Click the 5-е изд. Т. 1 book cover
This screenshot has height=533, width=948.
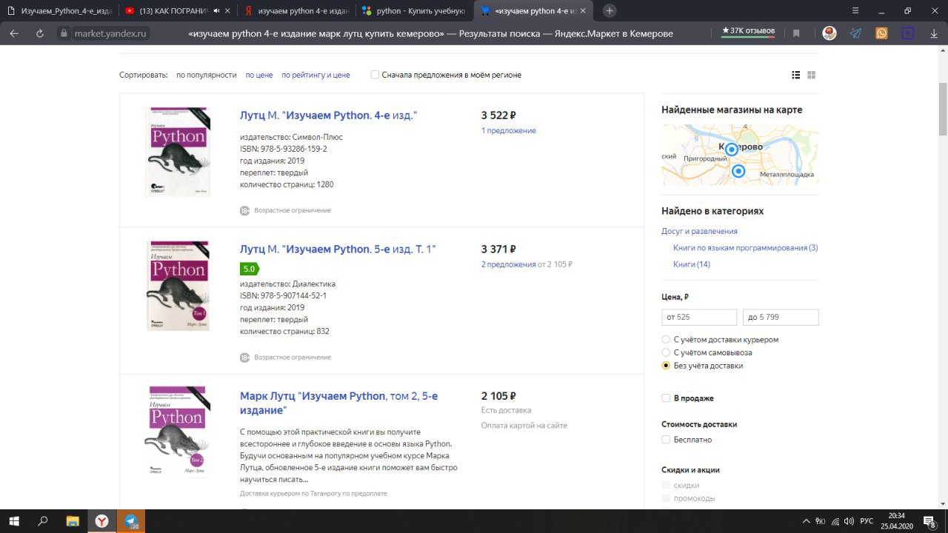(x=178, y=285)
